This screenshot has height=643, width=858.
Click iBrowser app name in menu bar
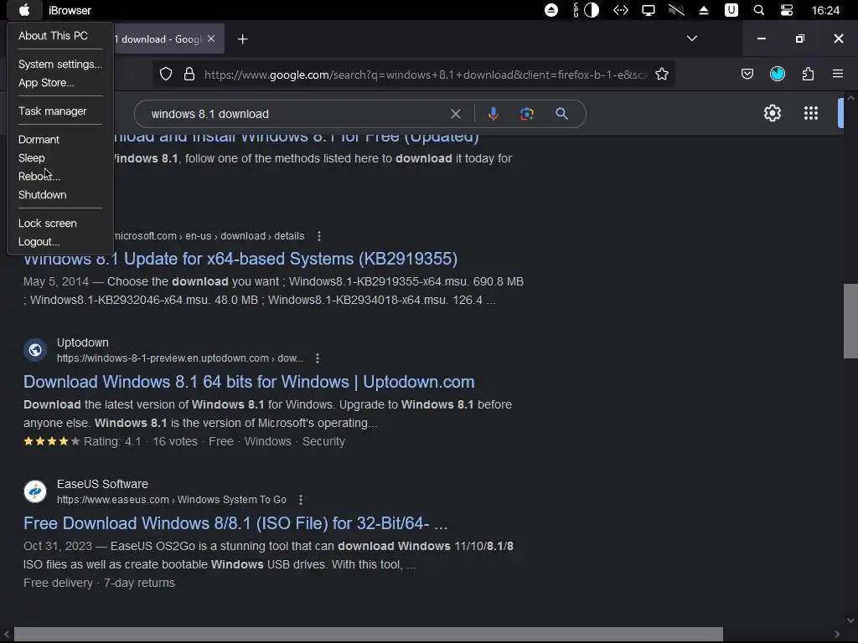click(70, 10)
